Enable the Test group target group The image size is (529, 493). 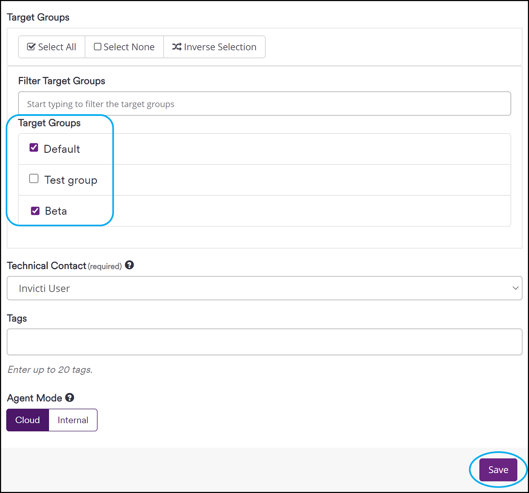point(33,178)
